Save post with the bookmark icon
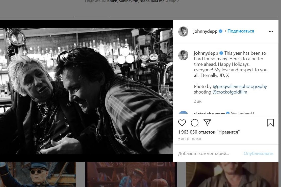The image size is (281, 187). click(270, 123)
